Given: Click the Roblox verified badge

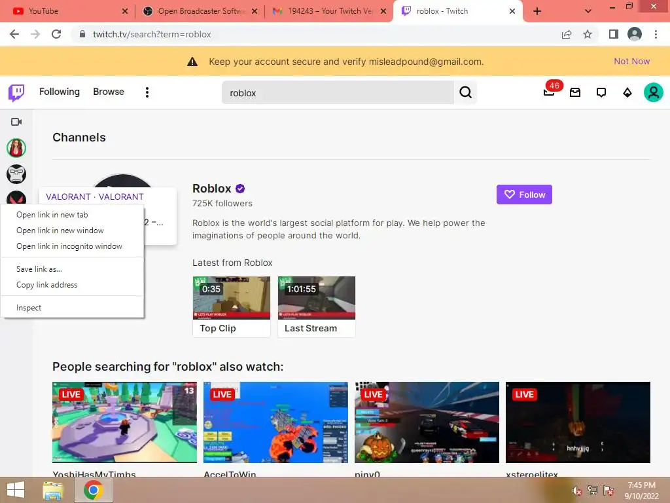Looking at the screenshot, I should click(240, 188).
